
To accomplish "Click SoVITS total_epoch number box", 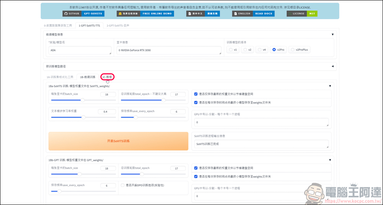I will coord(178,94).
